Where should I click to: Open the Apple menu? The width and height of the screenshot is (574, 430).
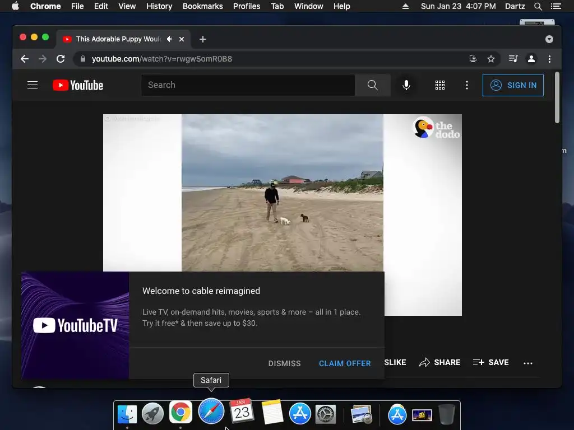pyautogui.click(x=15, y=6)
